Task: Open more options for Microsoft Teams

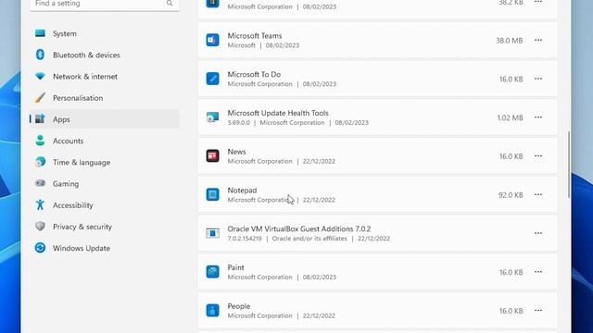Action: pos(538,40)
